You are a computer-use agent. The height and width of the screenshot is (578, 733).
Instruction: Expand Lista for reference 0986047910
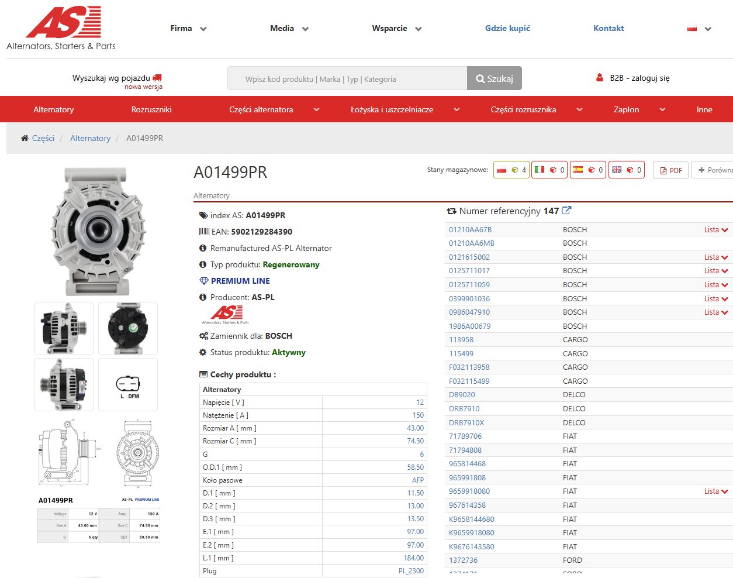coord(716,312)
